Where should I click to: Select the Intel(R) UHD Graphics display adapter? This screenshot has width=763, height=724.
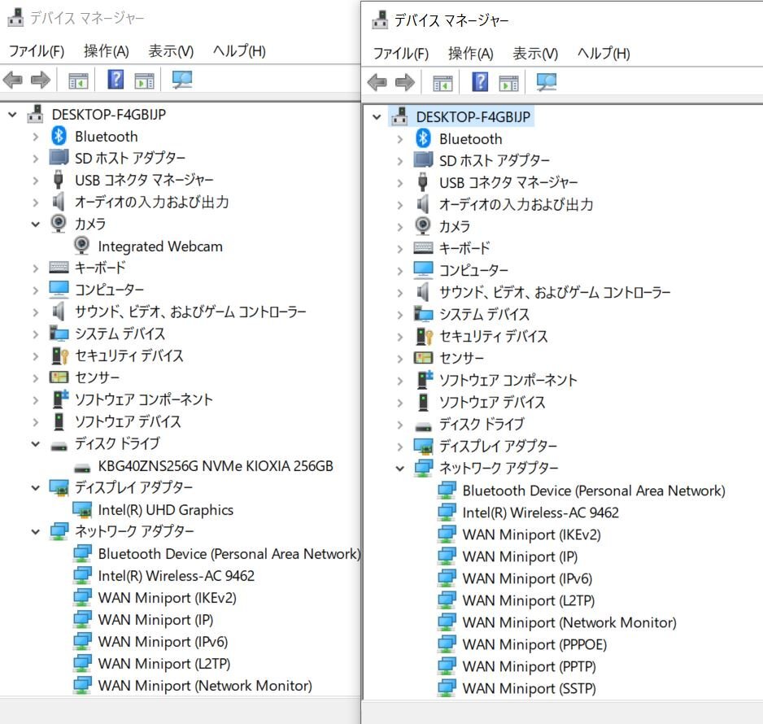(x=165, y=510)
